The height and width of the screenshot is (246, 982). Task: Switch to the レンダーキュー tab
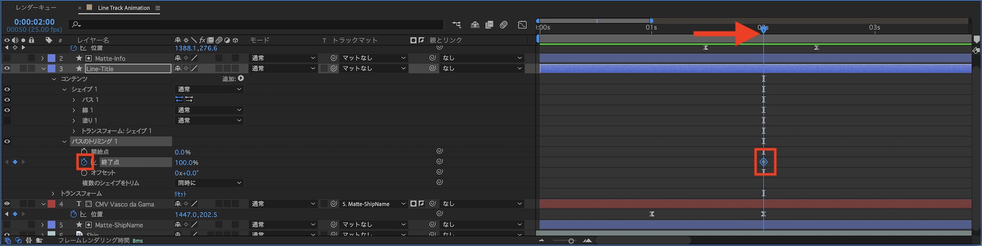pyautogui.click(x=36, y=8)
